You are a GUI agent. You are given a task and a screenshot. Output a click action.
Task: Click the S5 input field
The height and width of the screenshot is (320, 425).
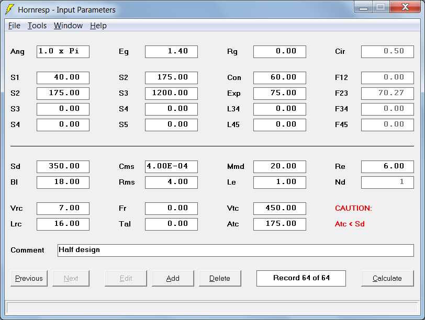coord(171,125)
